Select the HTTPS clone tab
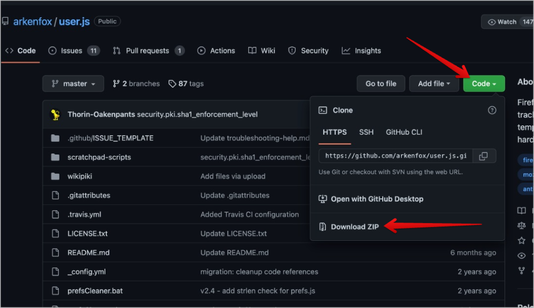 point(335,132)
